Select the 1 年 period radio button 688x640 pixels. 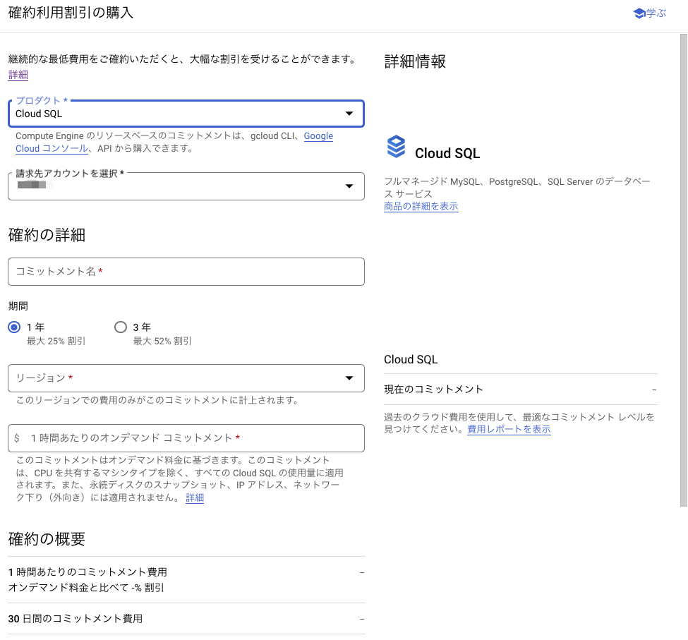click(15, 327)
